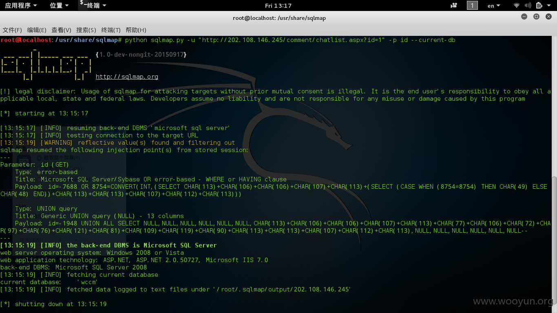
Task: Click 'resuming back-end DBMS' info line
Action: coord(115,128)
